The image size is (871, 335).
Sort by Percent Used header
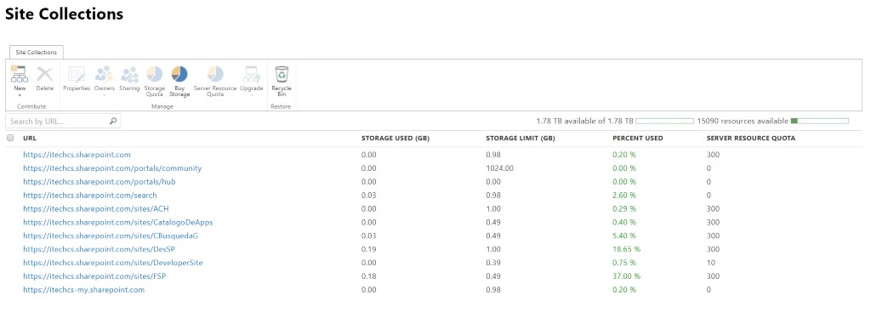click(x=638, y=138)
